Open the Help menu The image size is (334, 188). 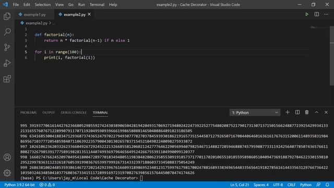pos(113,5)
